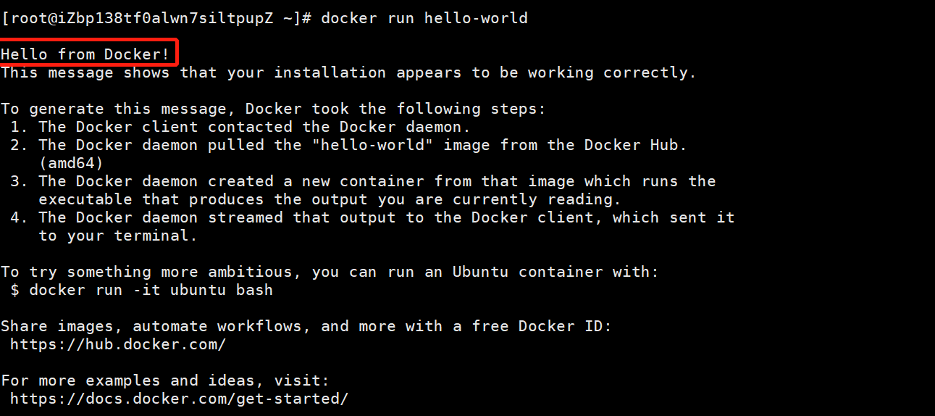Image resolution: width=935 pixels, height=416 pixels.
Task: Open the hub.docker.com URL
Action: (118, 344)
